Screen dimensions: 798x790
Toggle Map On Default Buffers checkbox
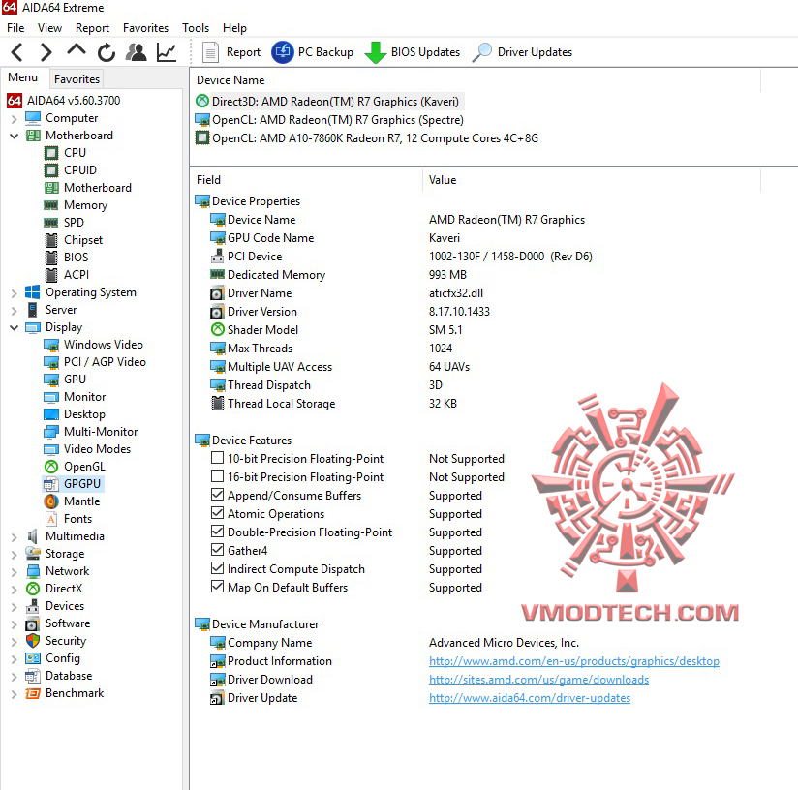point(217,587)
